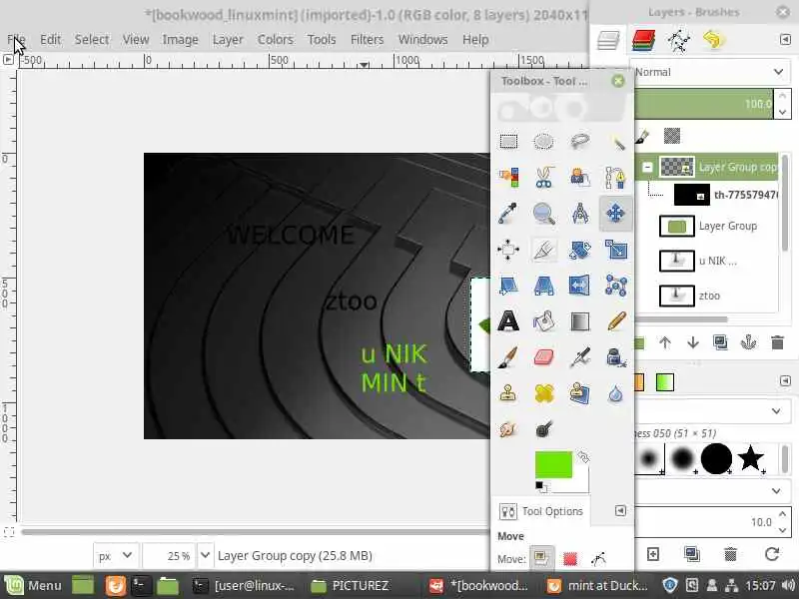This screenshot has width=799, height=599.
Task: Select the Eraser tool
Action: click(543, 357)
